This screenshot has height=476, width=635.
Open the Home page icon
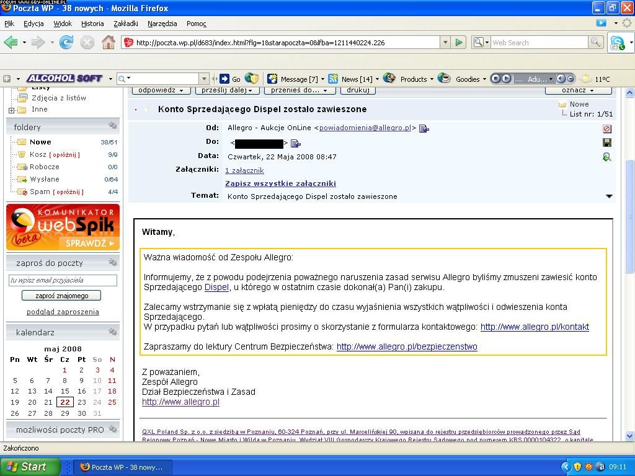point(108,43)
